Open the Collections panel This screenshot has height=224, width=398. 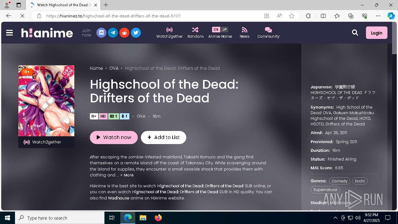[x=351, y=16]
